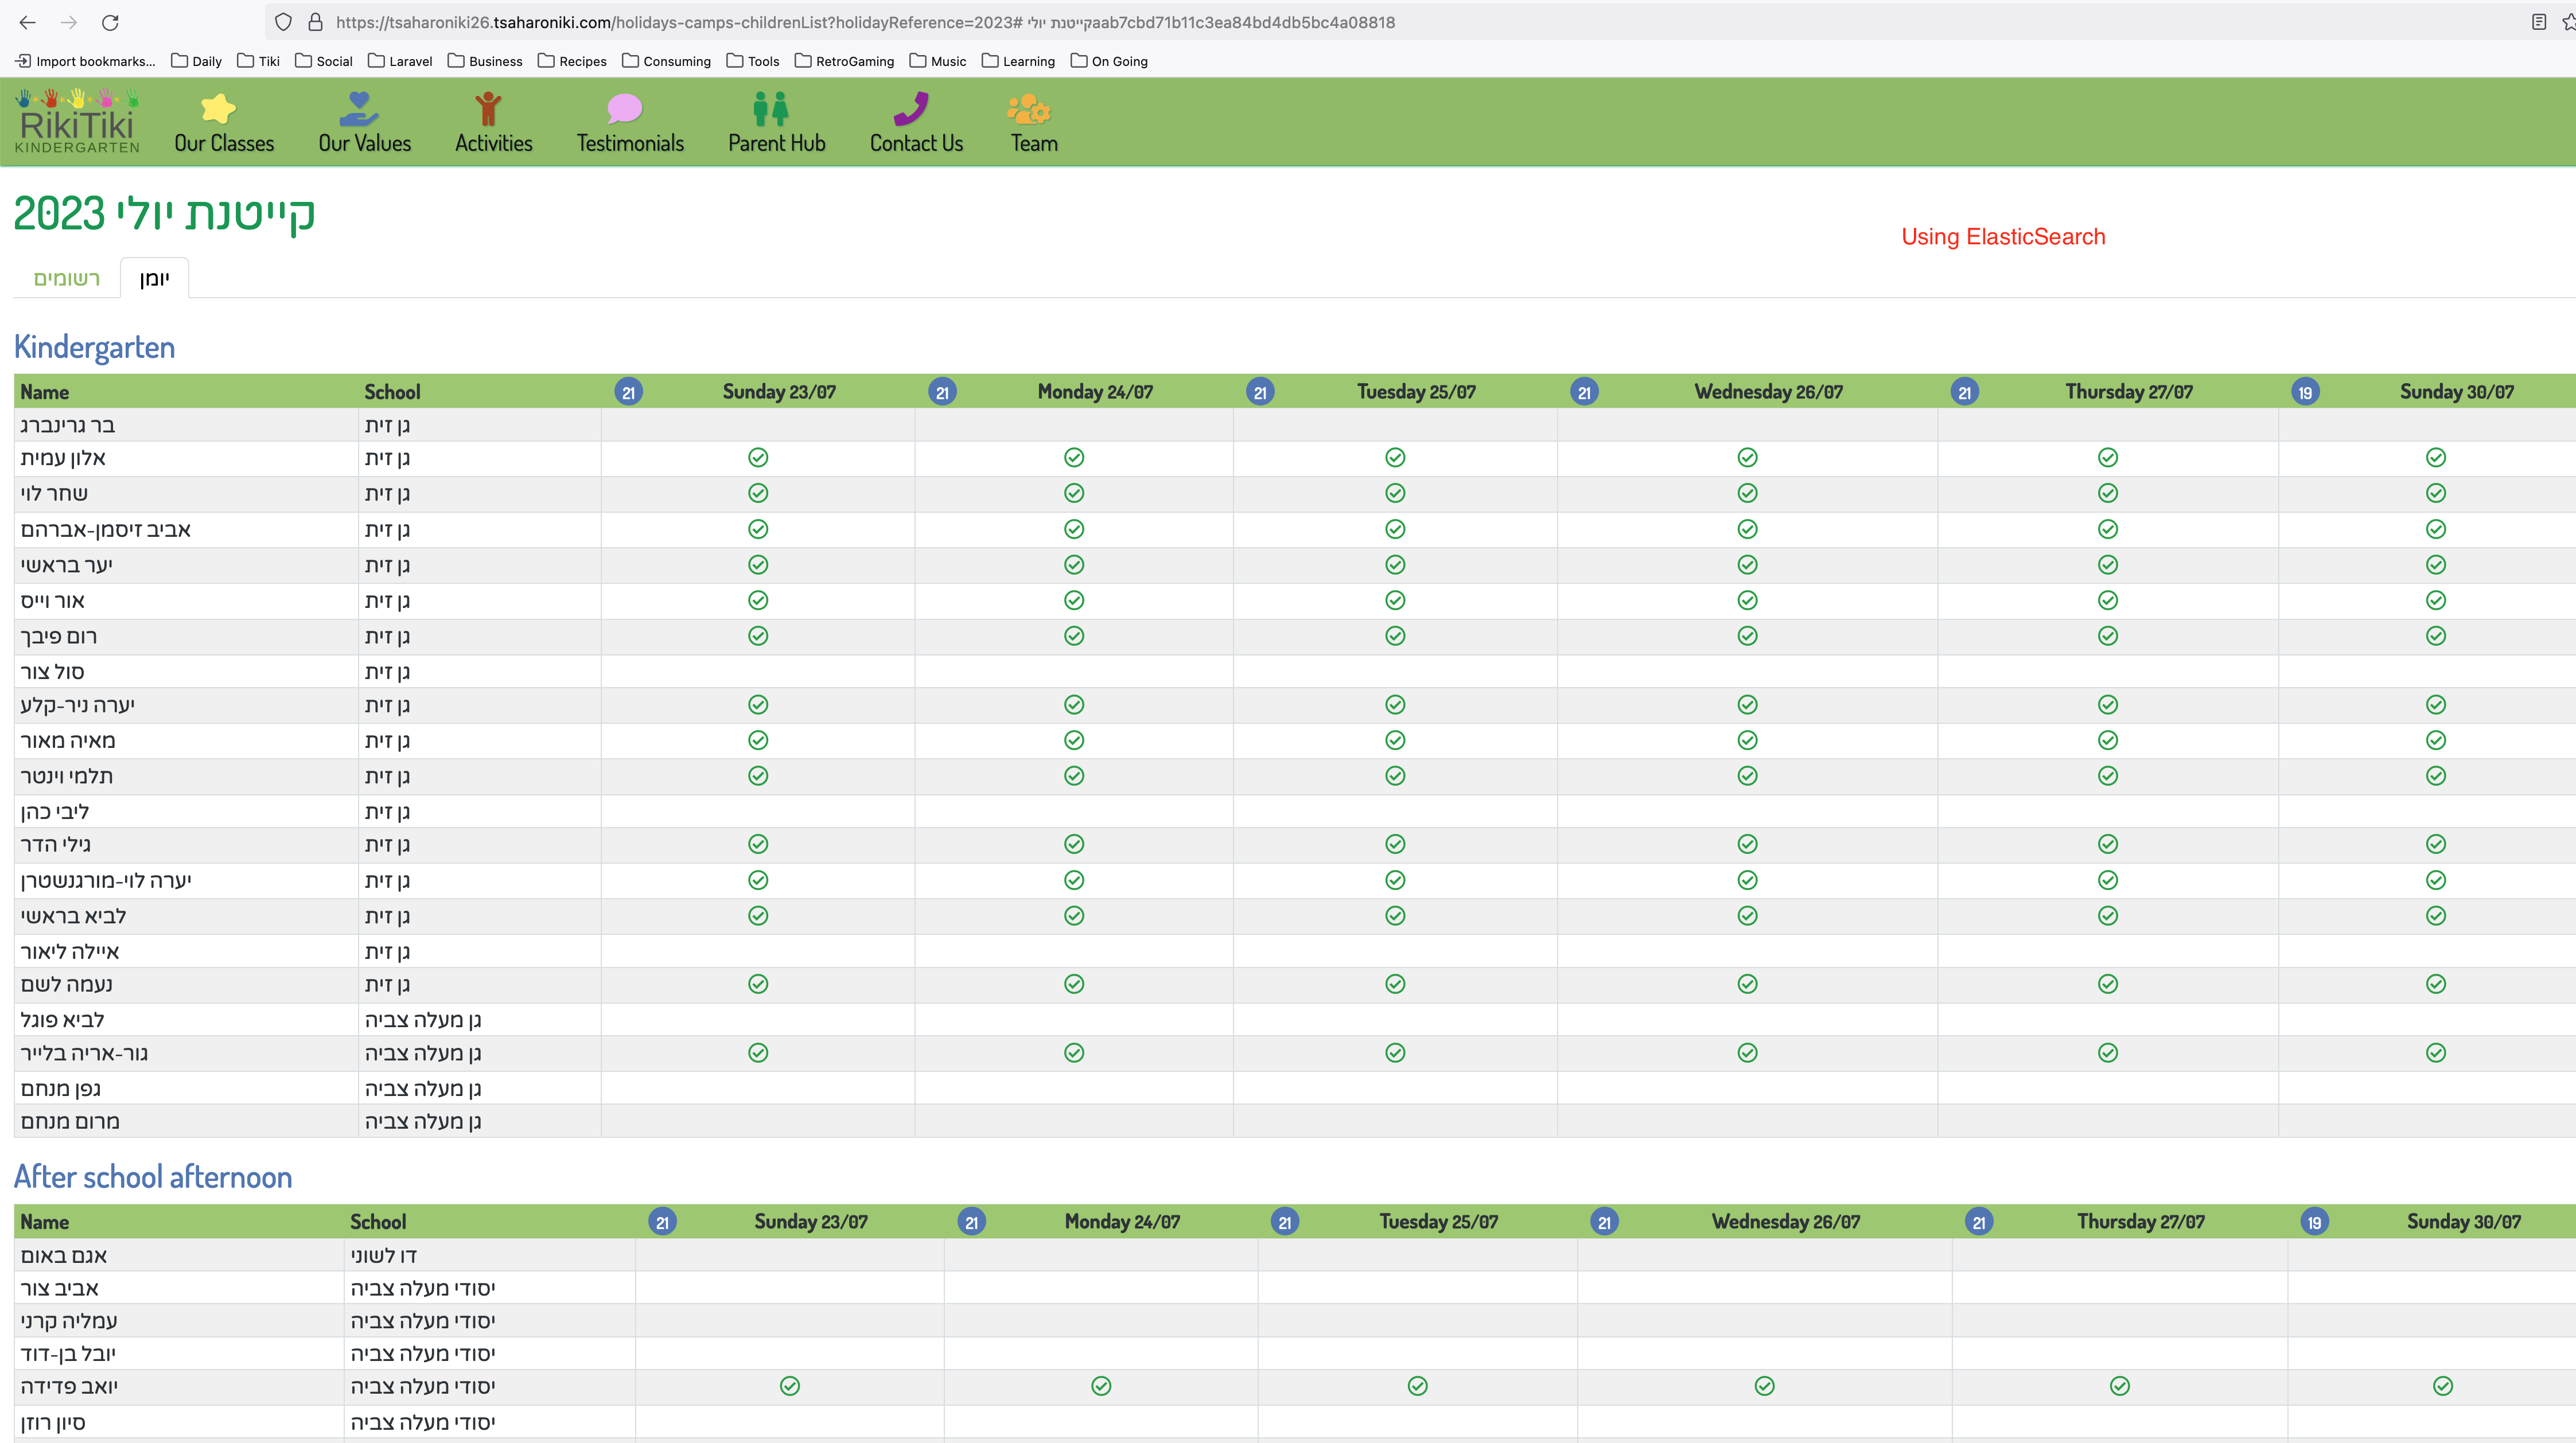This screenshot has width=2576, height=1443.
Task: Click count badge before Kindergarten Thursday 27/07
Action: 1965,392
